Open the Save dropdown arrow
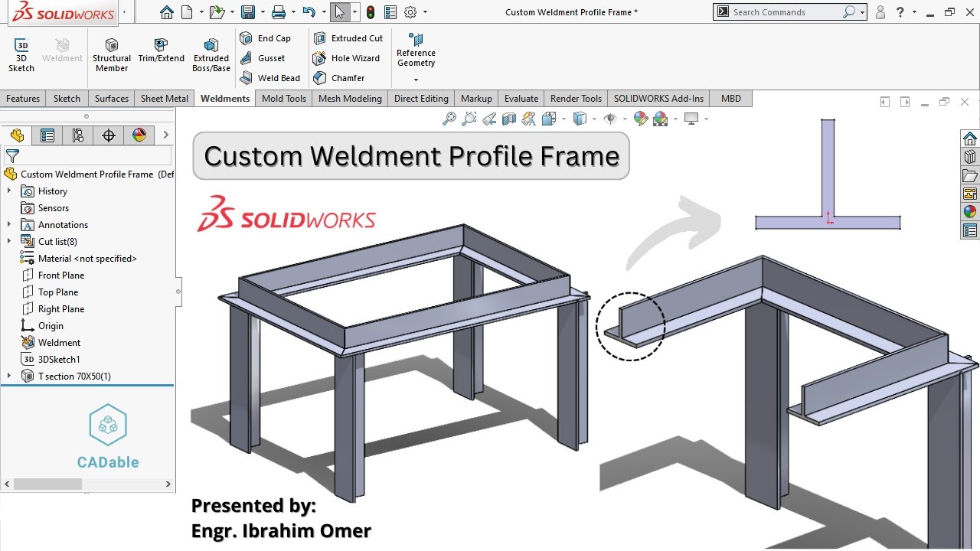The height and width of the screenshot is (551, 980). pyautogui.click(x=261, y=12)
